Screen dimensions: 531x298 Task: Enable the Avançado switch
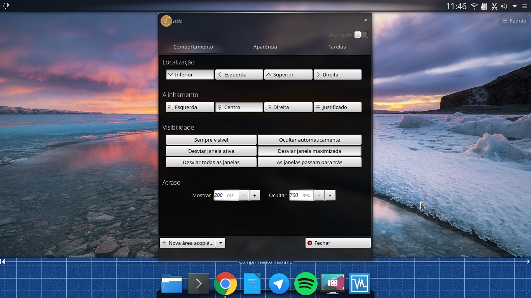pos(361,35)
